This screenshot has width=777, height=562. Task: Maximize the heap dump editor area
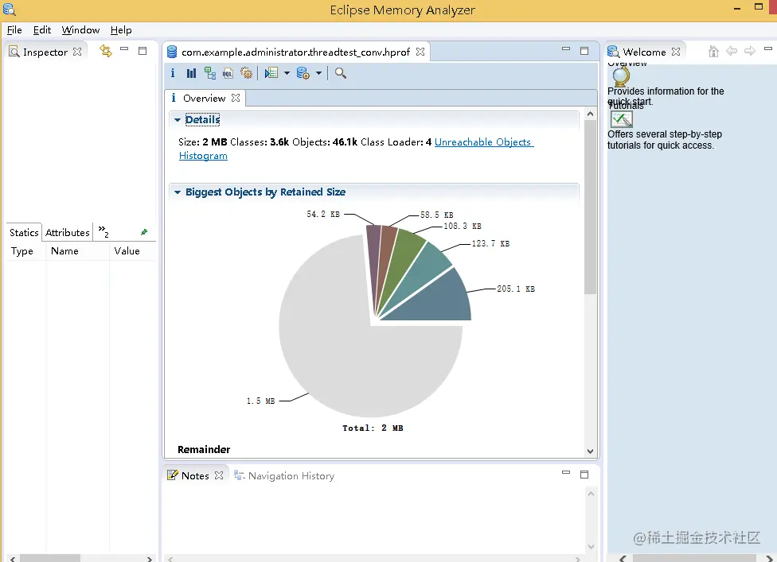pos(584,50)
